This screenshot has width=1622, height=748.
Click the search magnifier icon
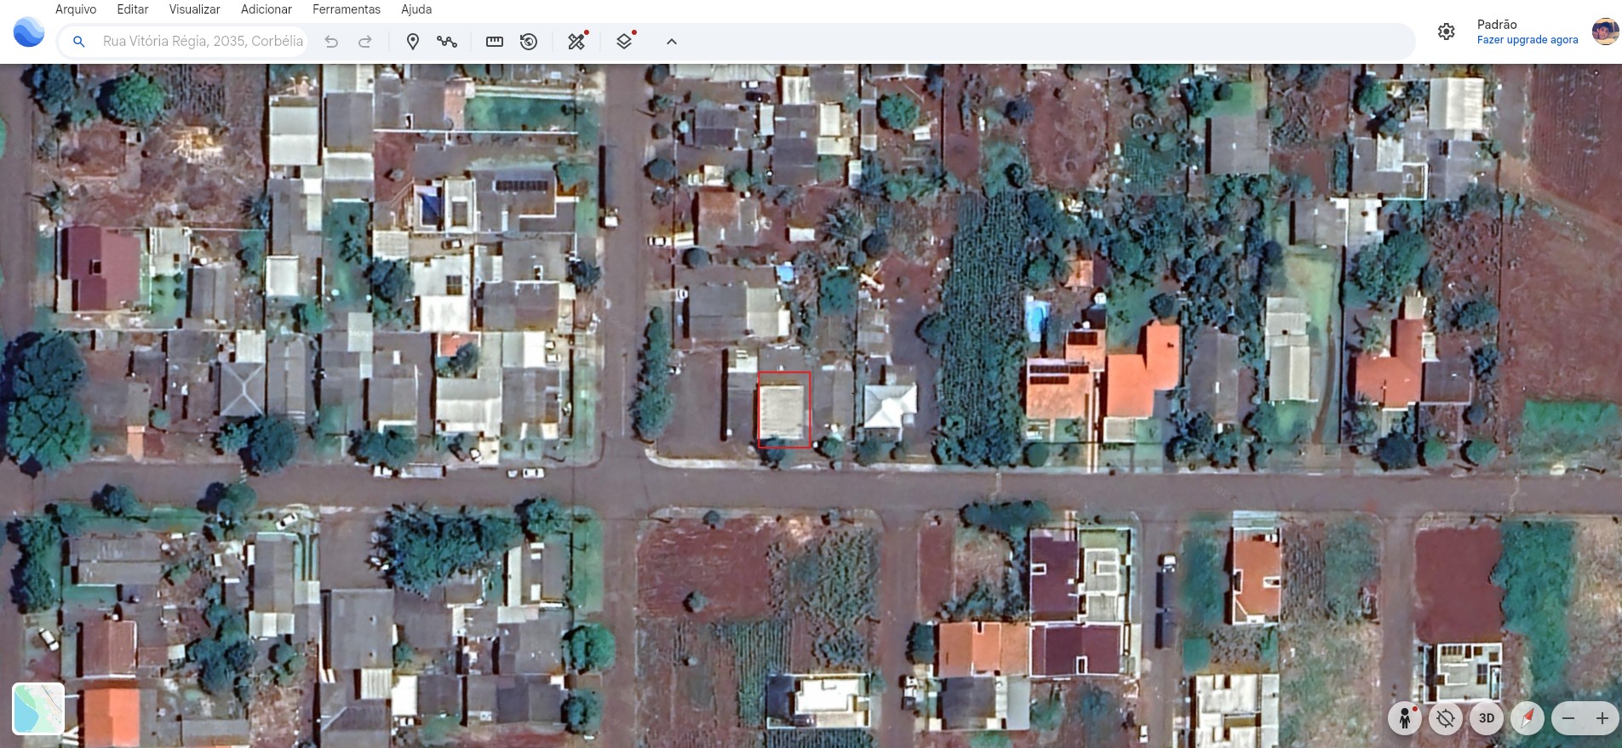click(x=78, y=41)
